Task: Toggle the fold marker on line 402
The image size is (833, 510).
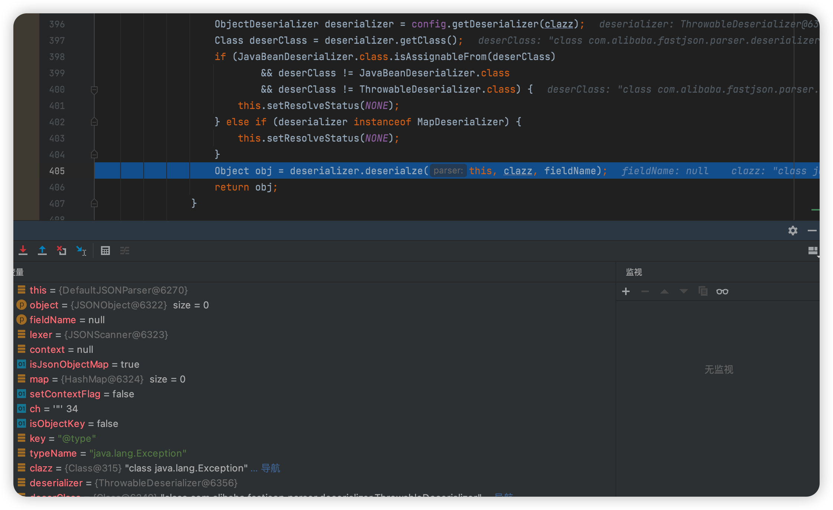Action: [x=94, y=122]
